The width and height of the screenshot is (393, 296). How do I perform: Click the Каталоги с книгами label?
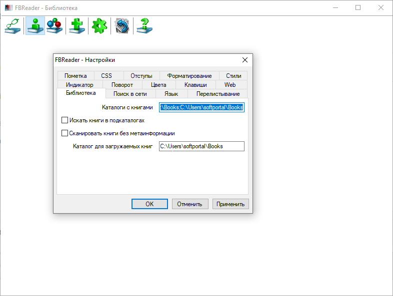(127, 107)
